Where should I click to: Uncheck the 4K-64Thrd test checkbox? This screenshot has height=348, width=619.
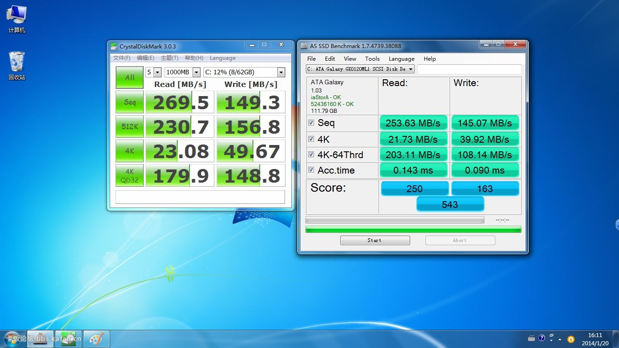tap(311, 155)
